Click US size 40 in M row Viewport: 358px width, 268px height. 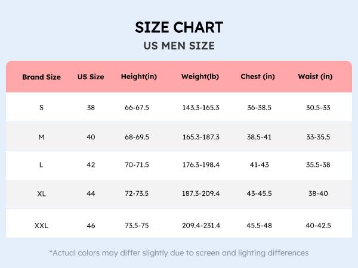[x=91, y=138]
